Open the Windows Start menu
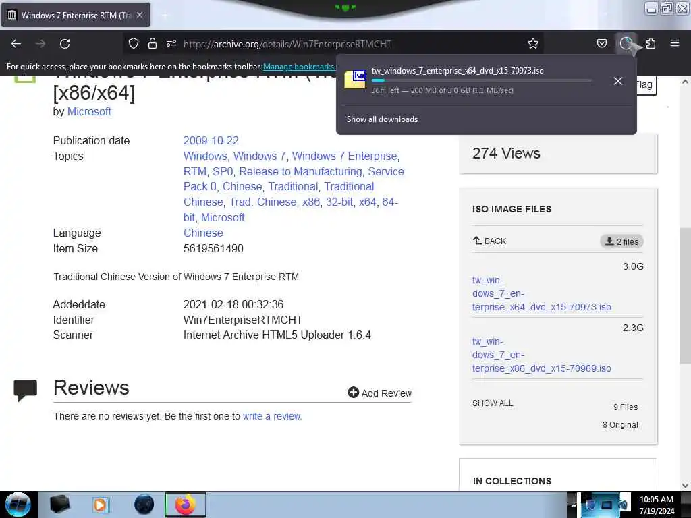Viewport: 691px width, 518px height. click(x=18, y=505)
